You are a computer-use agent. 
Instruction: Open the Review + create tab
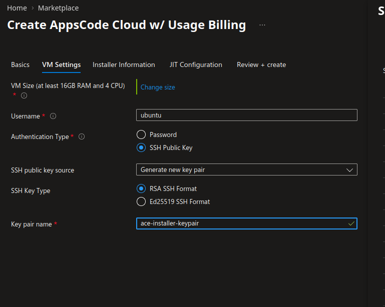[x=261, y=64]
